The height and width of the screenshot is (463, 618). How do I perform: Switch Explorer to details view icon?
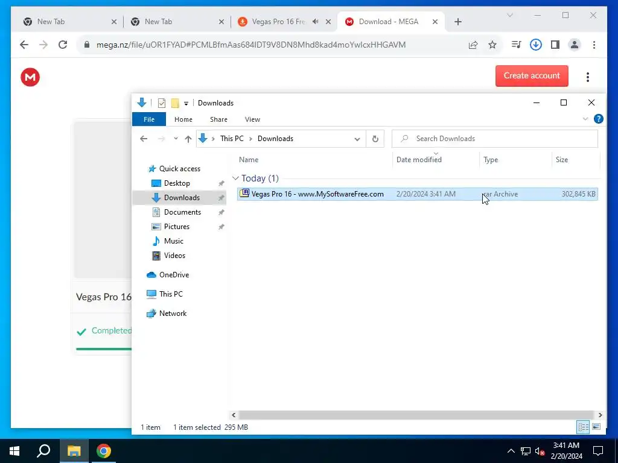click(x=583, y=427)
